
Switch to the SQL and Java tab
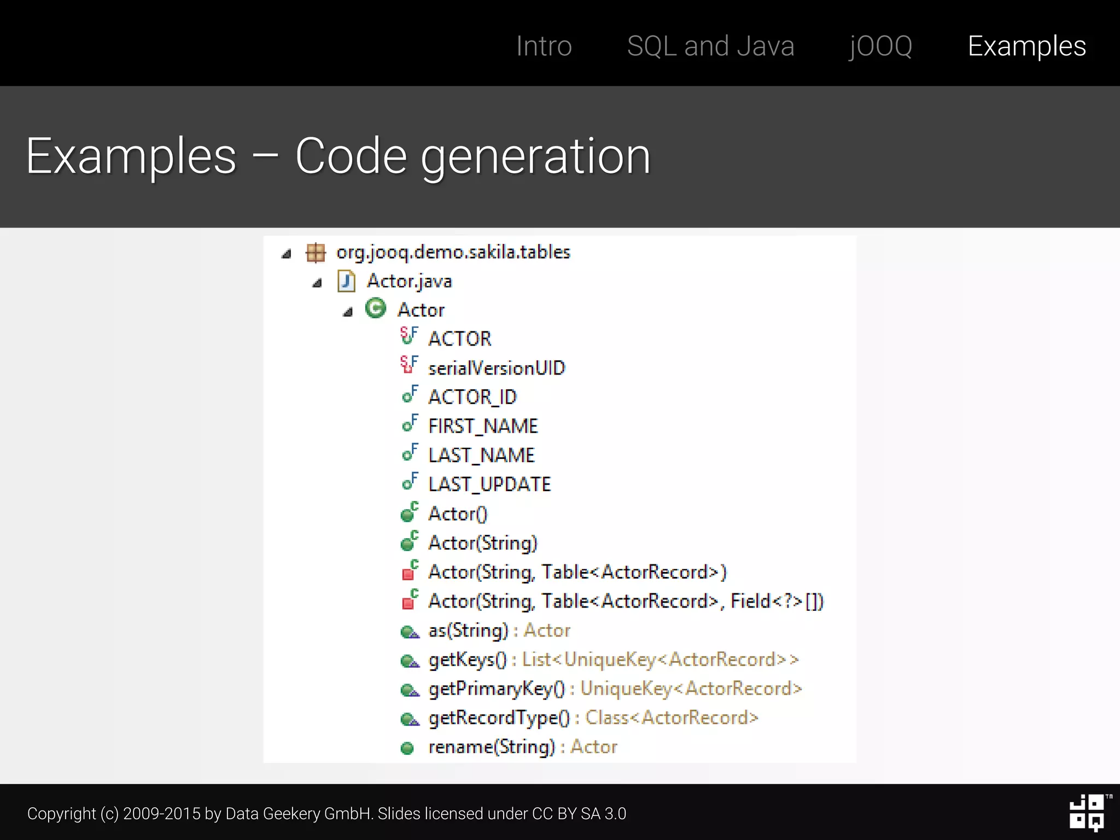click(710, 46)
